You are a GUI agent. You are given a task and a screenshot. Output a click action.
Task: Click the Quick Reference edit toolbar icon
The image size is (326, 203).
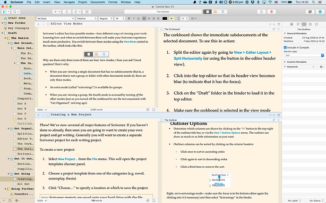87,12
